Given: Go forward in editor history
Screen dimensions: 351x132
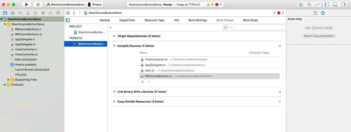Looking at the screenshot, I should pyautogui.click(x=80, y=13).
